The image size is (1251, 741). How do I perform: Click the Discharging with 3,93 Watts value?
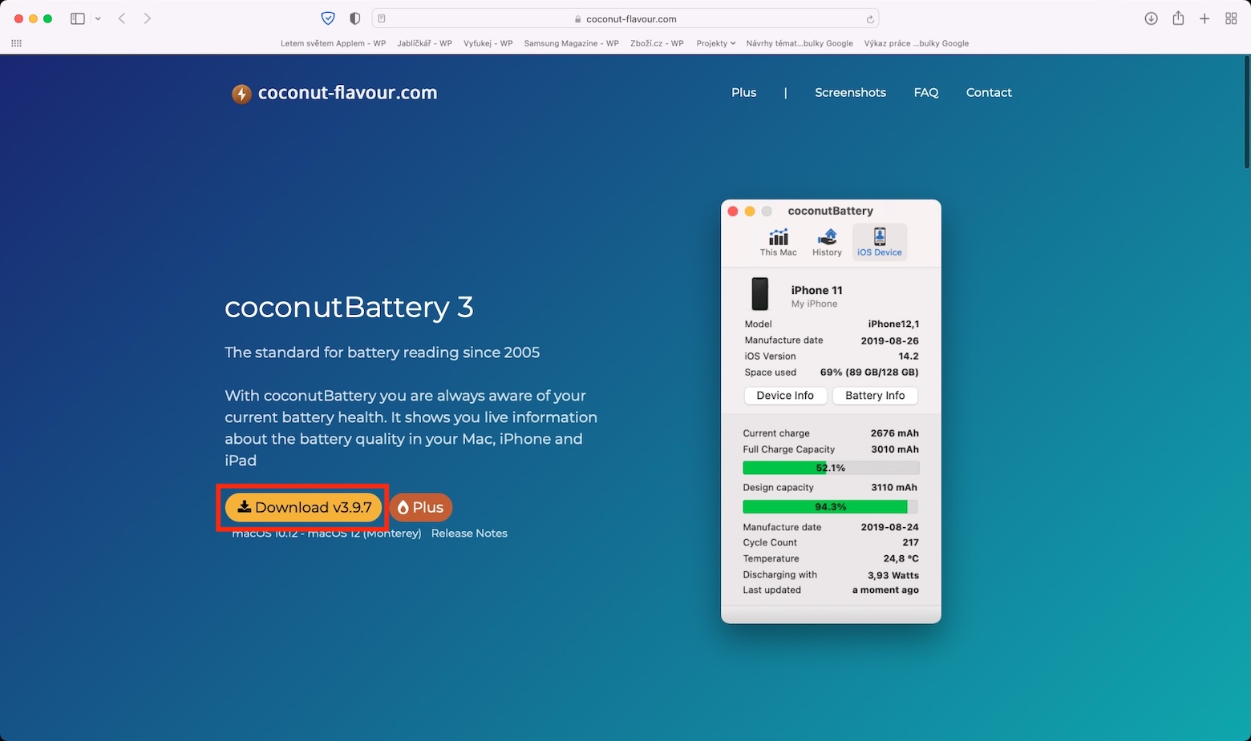pyautogui.click(x=893, y=575)
